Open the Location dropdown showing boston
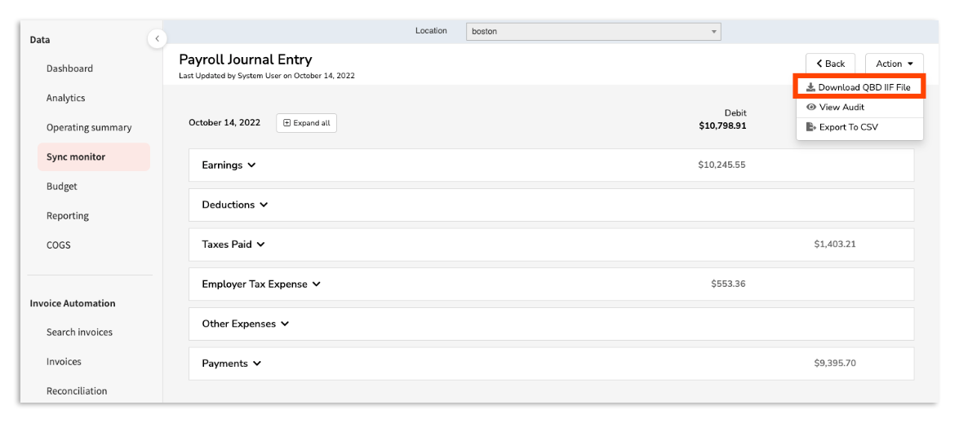959x423 pixels. click(x=594, y=32)
